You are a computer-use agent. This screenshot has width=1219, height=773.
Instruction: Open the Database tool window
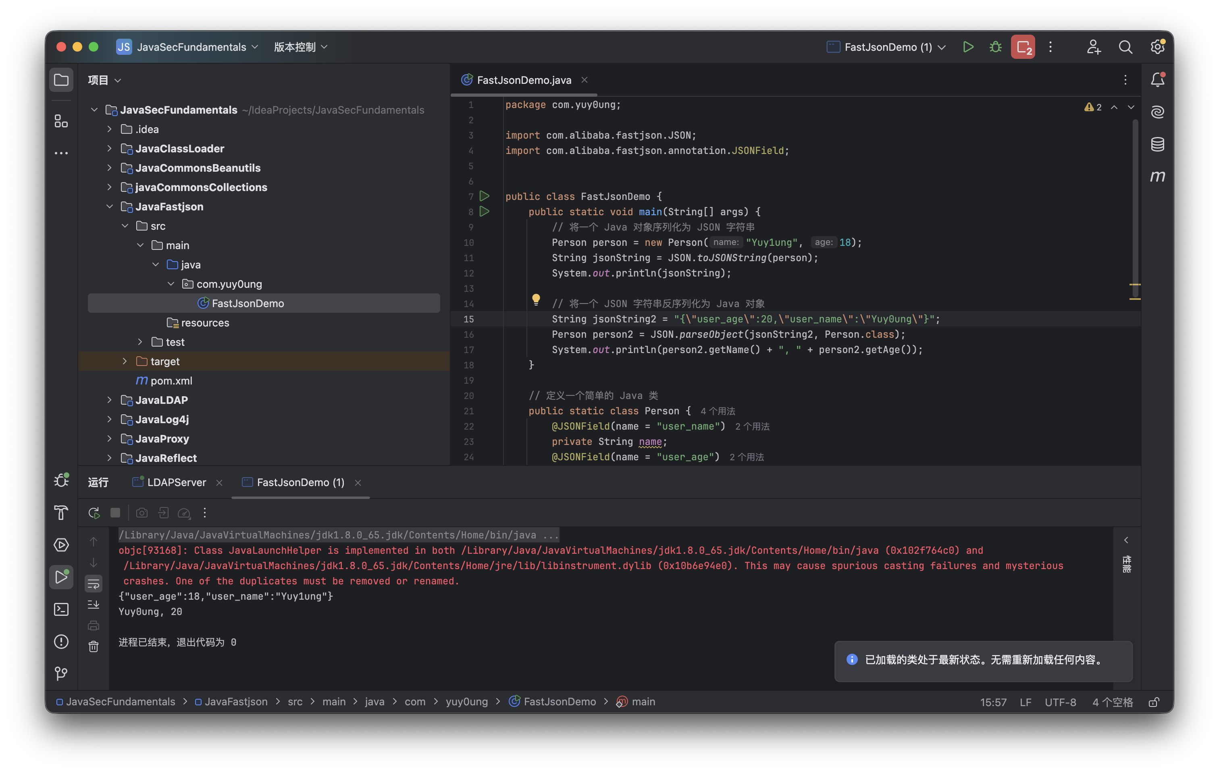(x=1157, y=144)
